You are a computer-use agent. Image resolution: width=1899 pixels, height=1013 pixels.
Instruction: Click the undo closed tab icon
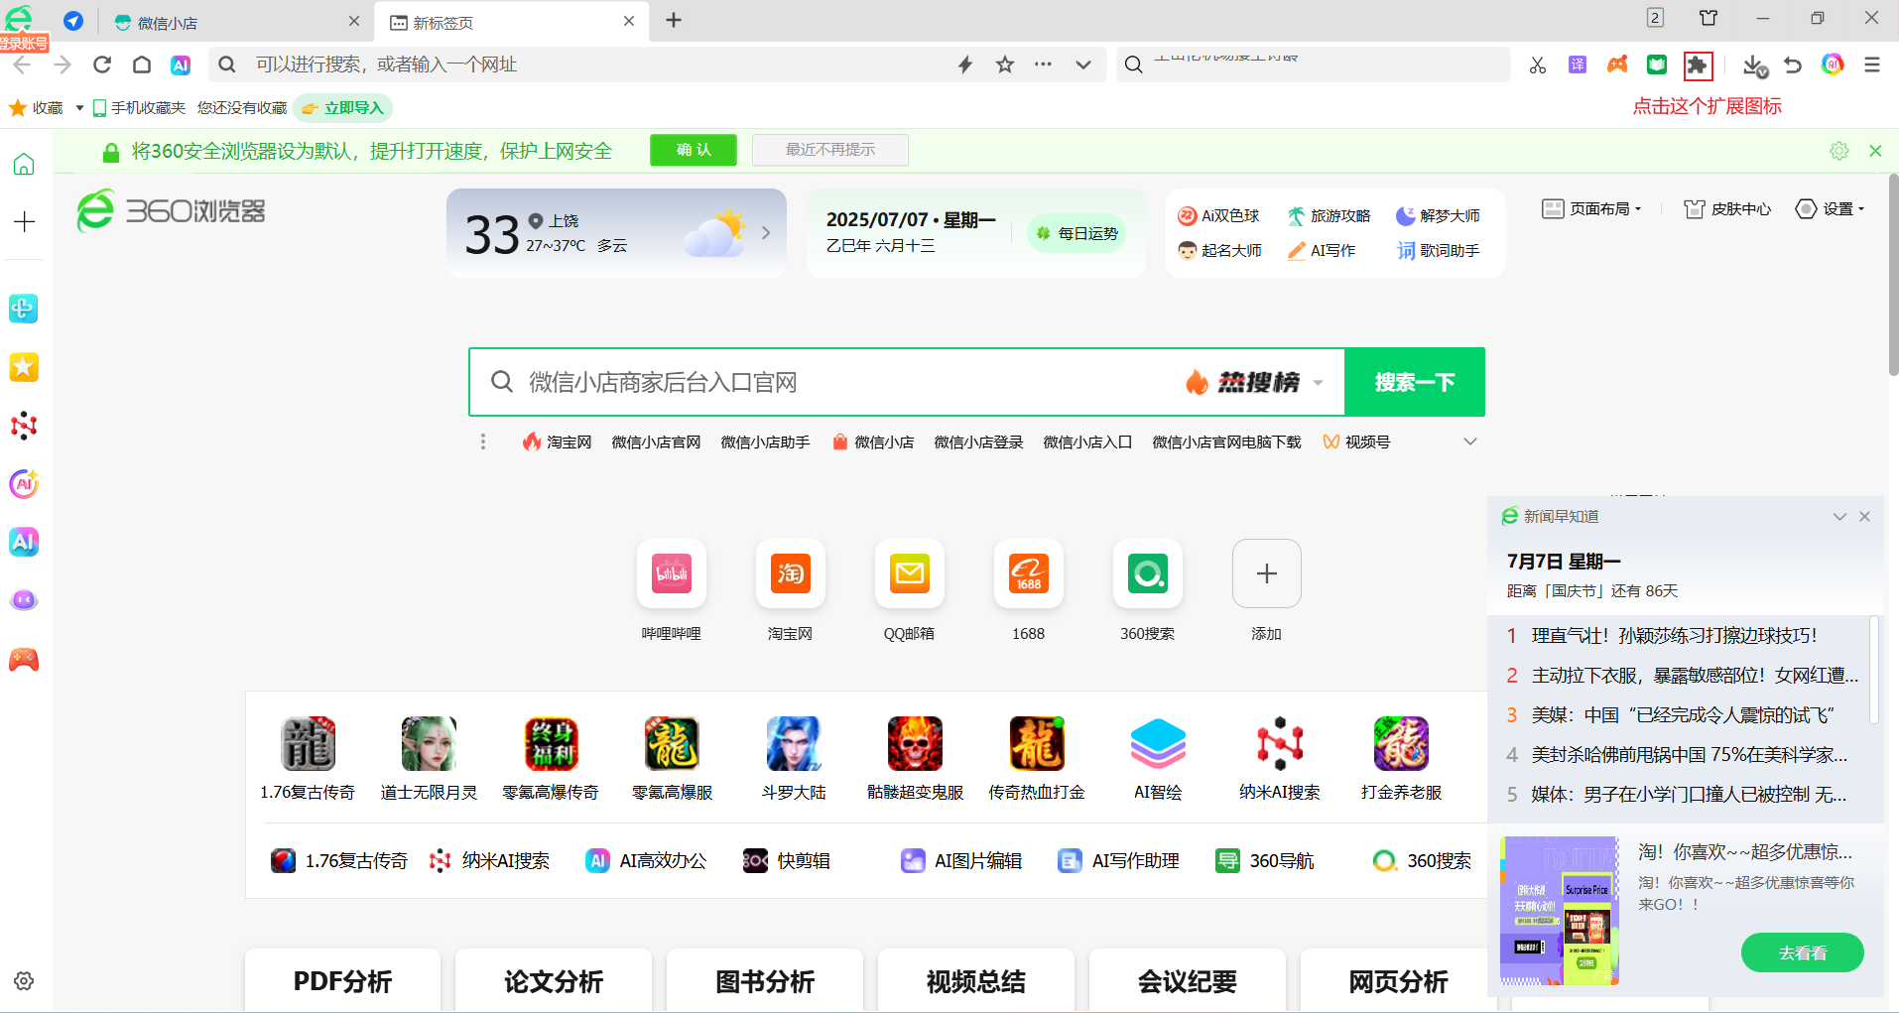coord(1793,65)
